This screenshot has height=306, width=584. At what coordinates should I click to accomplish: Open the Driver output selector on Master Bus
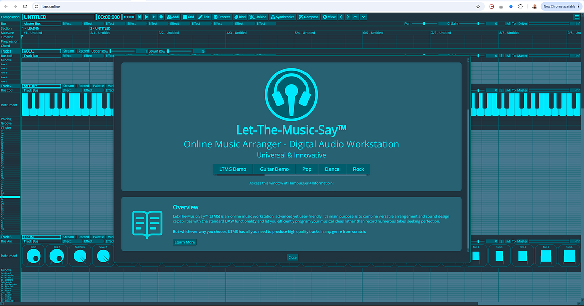523,24
